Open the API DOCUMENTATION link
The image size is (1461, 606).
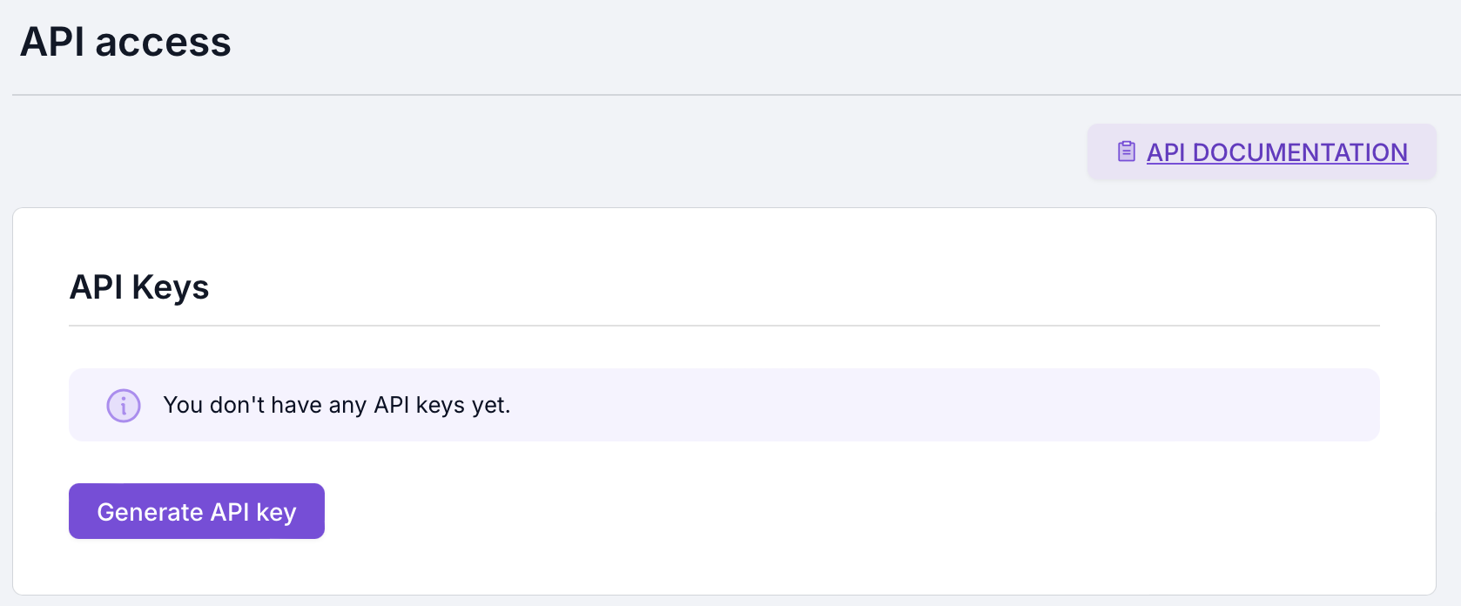click(x=1276, y=152)
